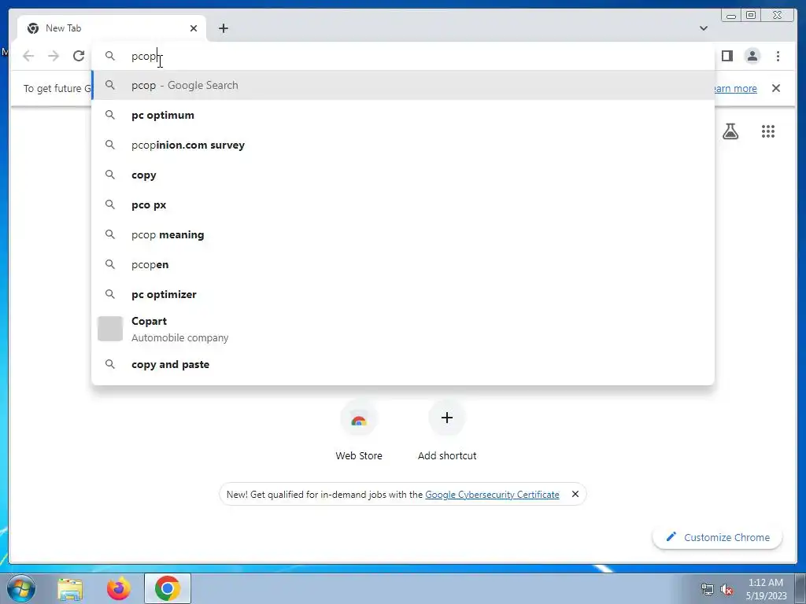The width and height of the screenshot is (806, 604).
Task: Launch Firefox from the taskbar
Action: pos(119,588)
